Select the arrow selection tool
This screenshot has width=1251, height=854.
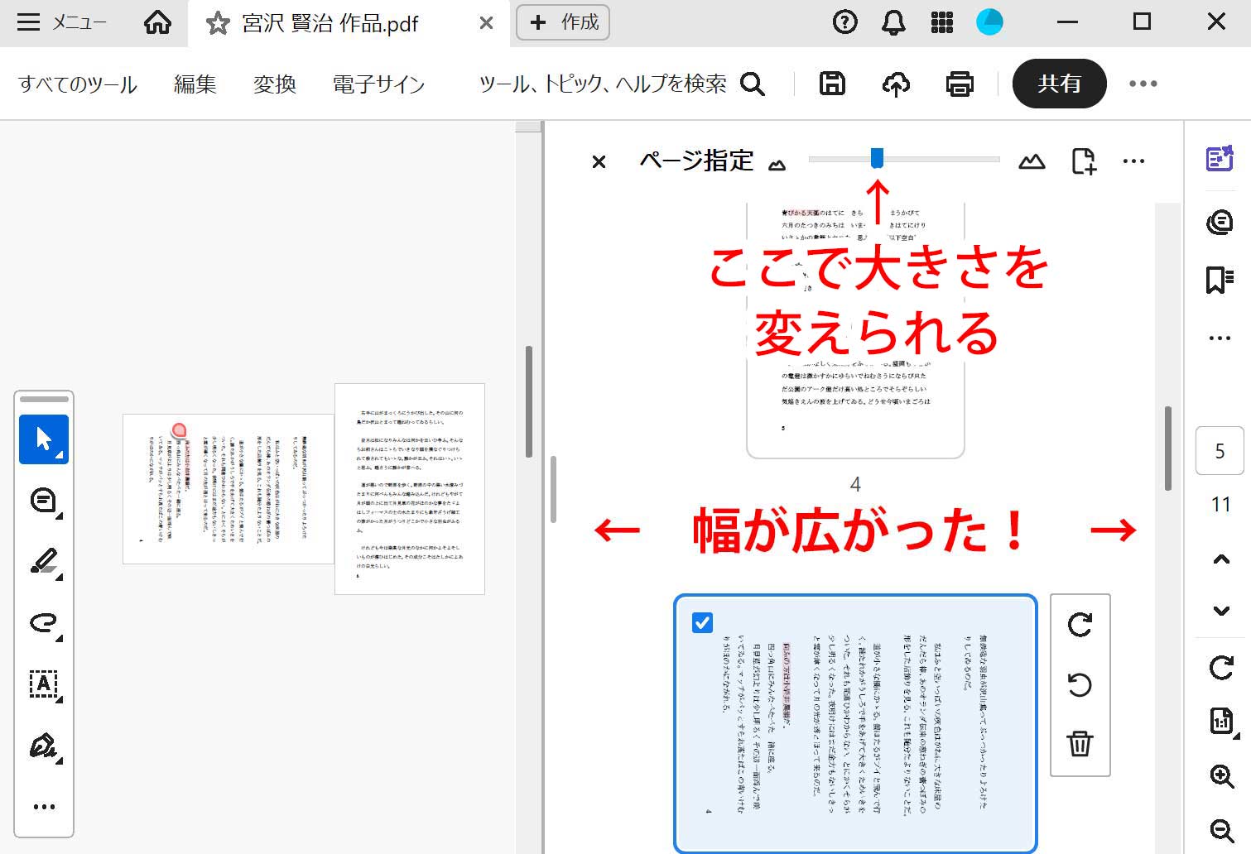pyautogui.click(x=44, y=439)
